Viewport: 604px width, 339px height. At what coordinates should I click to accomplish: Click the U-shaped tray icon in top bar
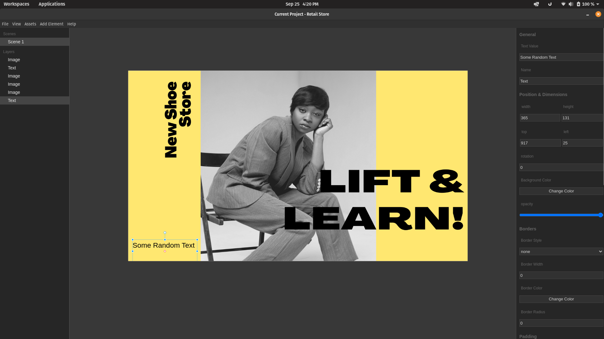(550, 4)
